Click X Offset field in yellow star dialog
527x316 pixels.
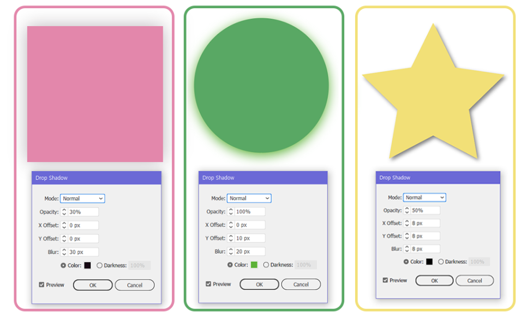click(425, 223)
